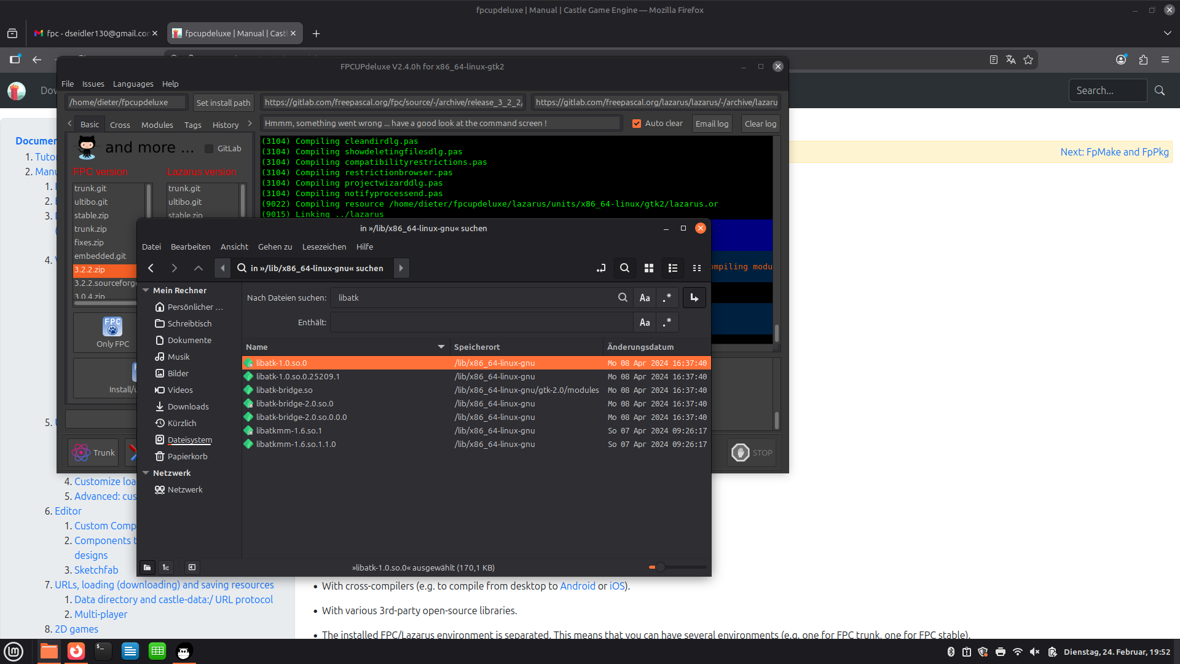
Task: Collapse the Netzwerk sidebar section
Action: point(146,473)
